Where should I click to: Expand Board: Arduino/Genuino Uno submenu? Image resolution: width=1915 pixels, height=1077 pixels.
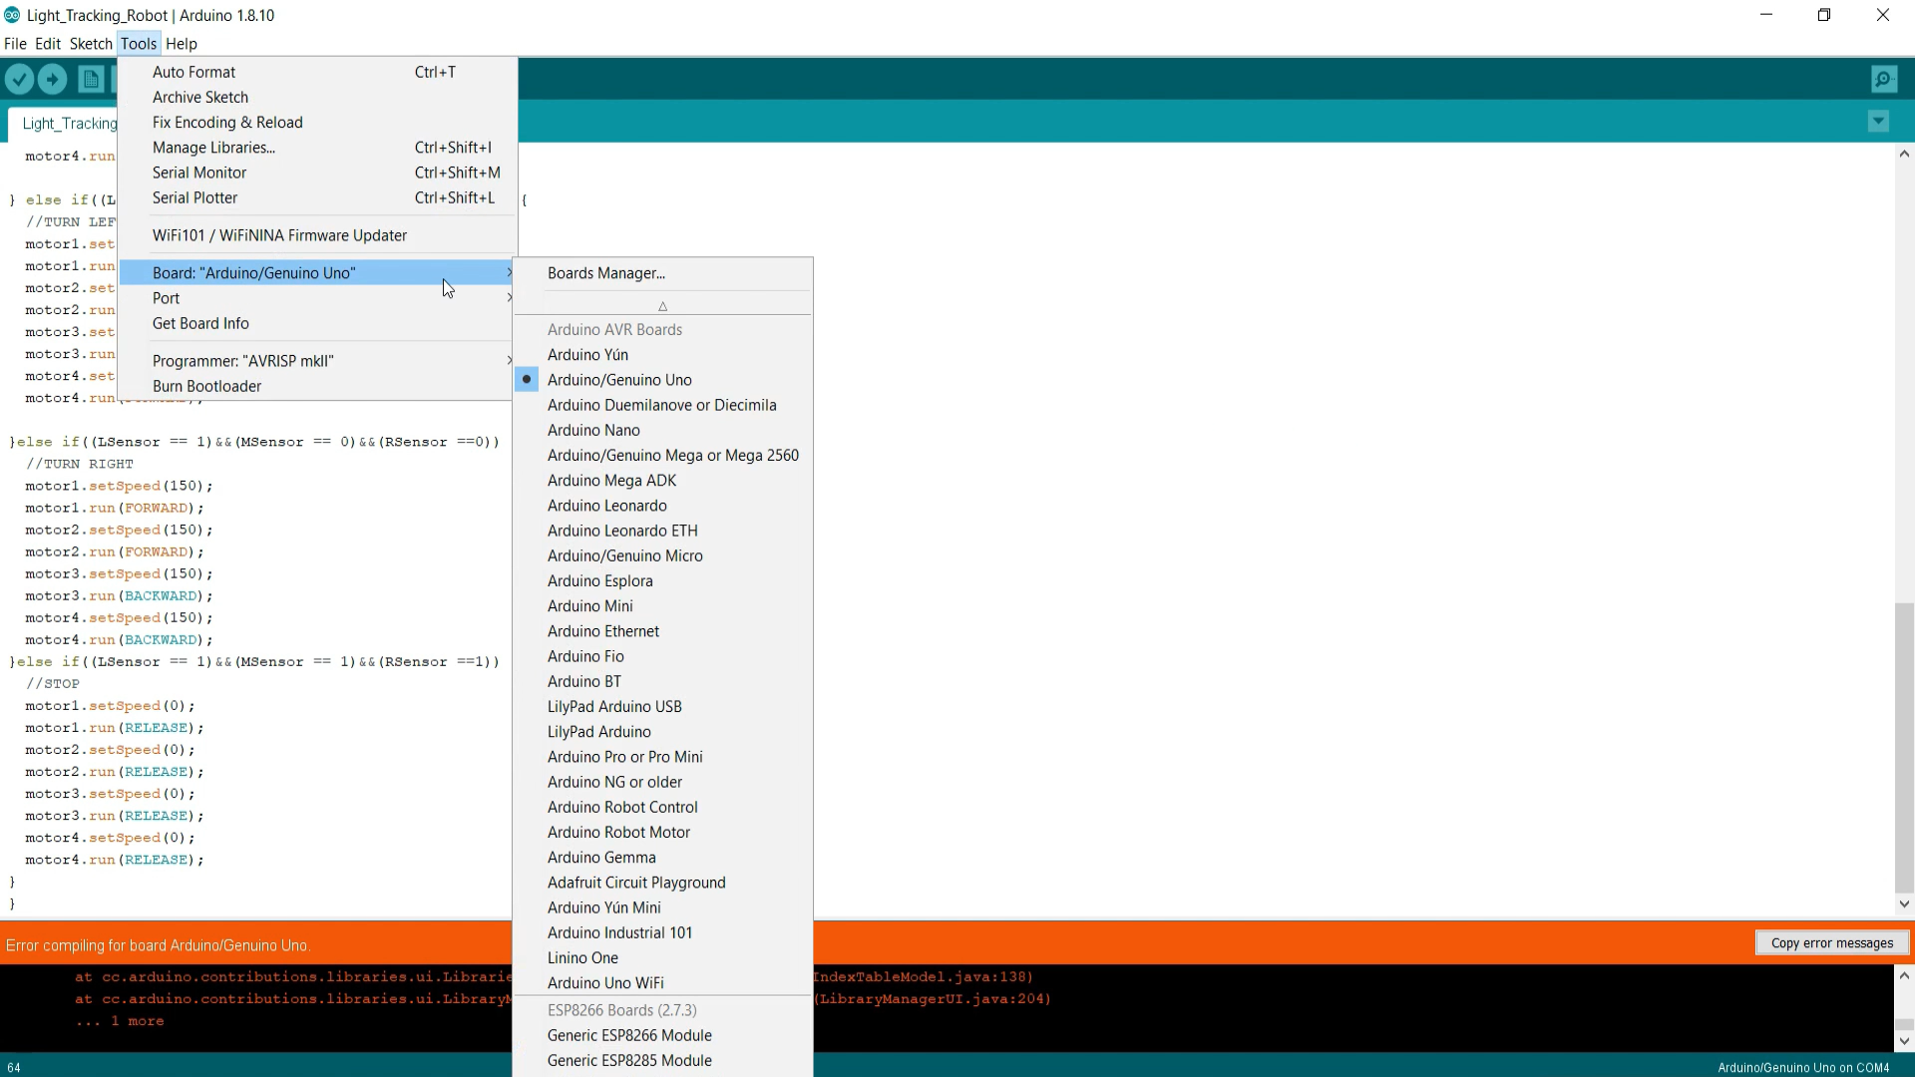[317, 273]
